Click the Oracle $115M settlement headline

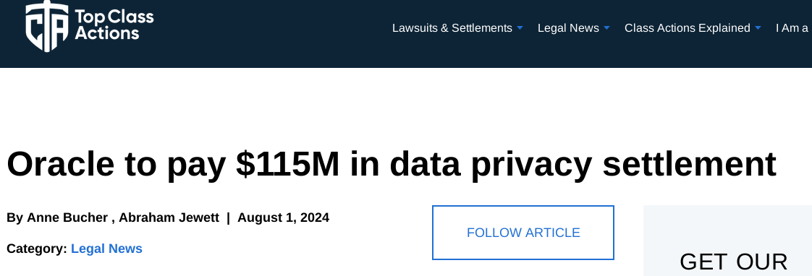[x=392, y=164]
